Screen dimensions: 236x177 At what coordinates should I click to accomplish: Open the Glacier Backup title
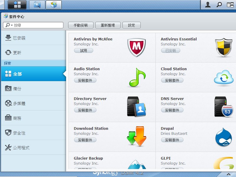[88, 158]
